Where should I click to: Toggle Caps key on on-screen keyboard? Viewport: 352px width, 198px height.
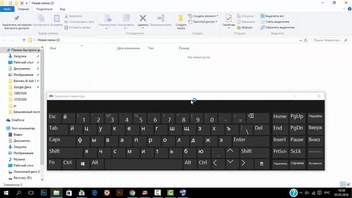pyautogui.click(x=62, y=141)
